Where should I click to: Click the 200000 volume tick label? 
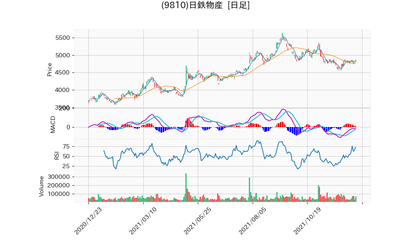[59, 186]
